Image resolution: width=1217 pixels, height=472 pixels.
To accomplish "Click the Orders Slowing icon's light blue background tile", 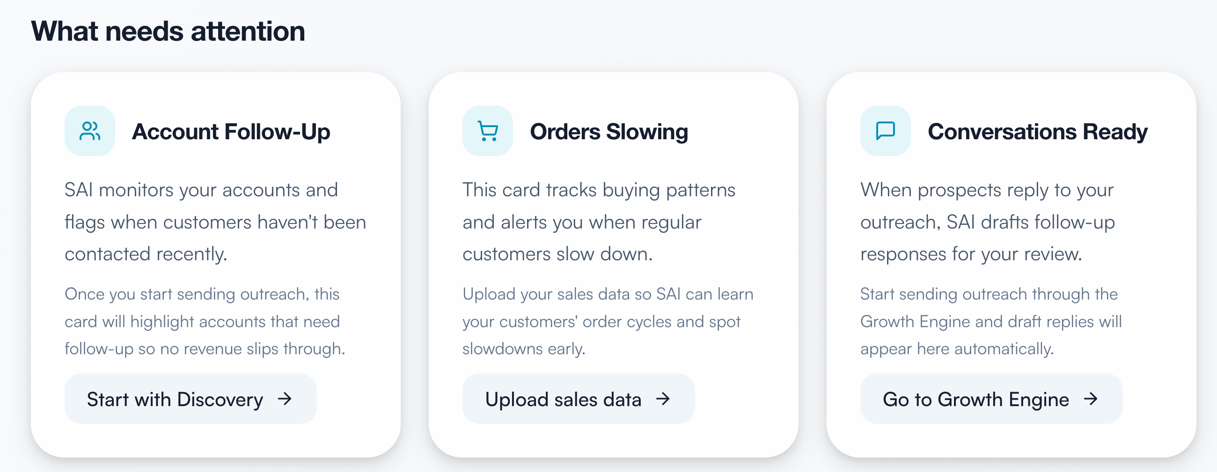I will tap(488, 131).
